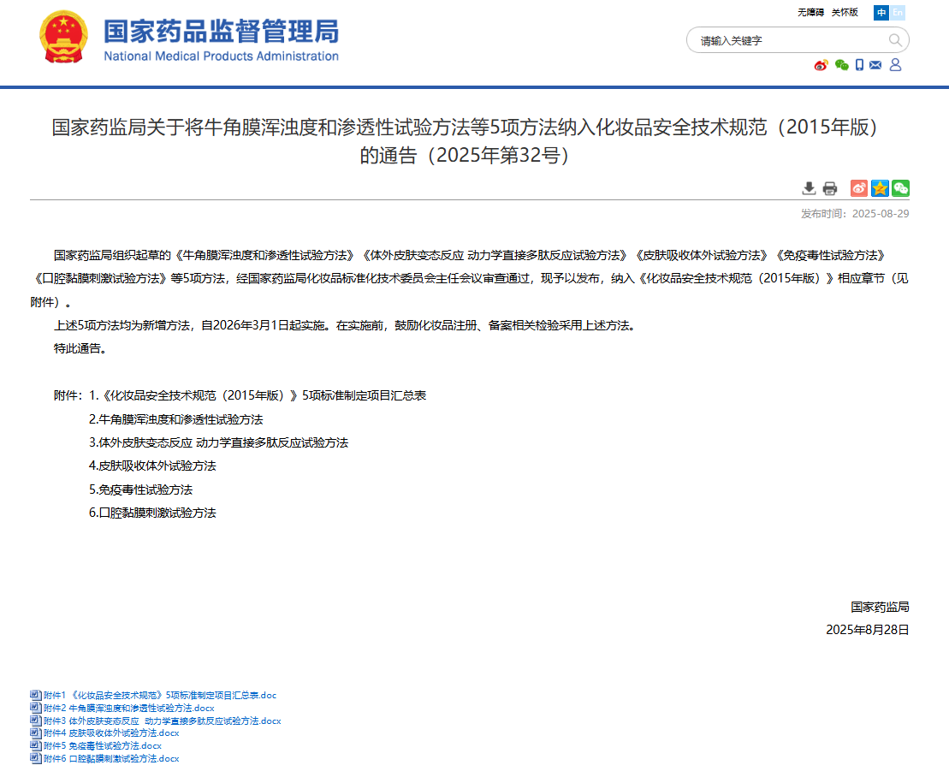Select the 中 Chinese language toggle
Viewport: 949px width, 783px height.
pos(881,13)
